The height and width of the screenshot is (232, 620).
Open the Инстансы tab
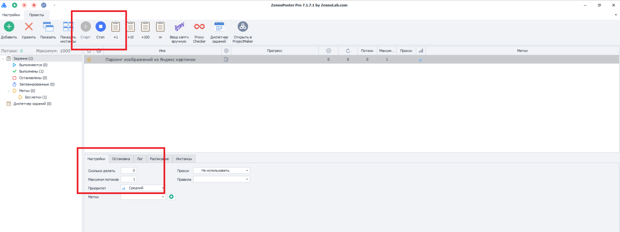(x=184, y=159)
